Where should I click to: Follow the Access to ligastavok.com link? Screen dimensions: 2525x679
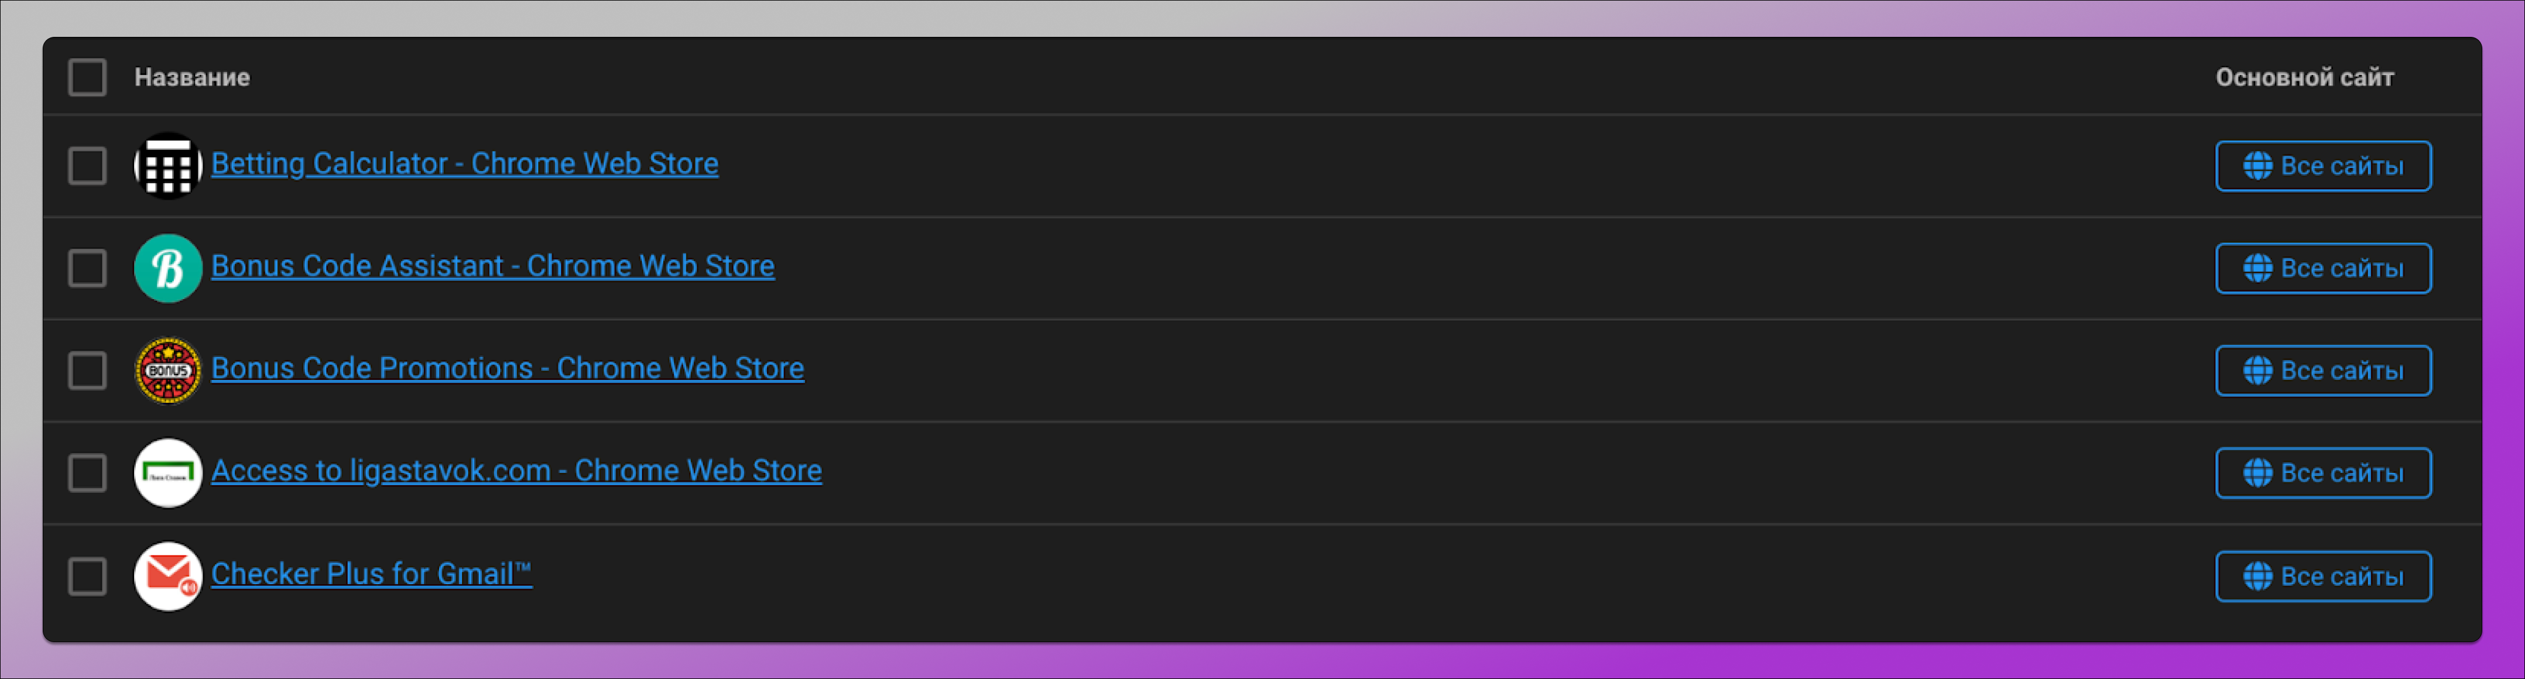(x=516, y=470)
